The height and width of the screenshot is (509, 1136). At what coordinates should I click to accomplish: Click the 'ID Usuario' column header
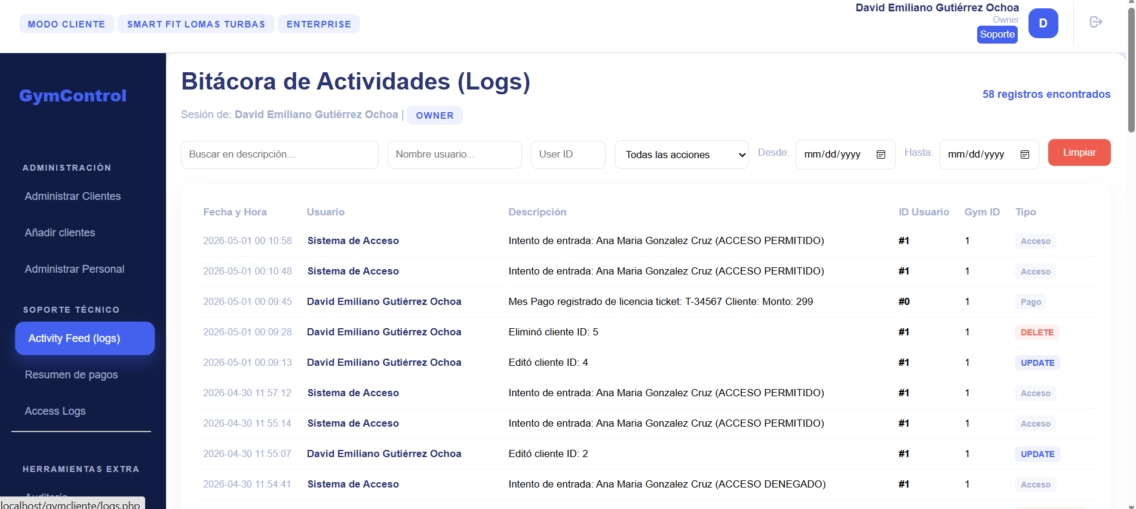click(923, 212)
